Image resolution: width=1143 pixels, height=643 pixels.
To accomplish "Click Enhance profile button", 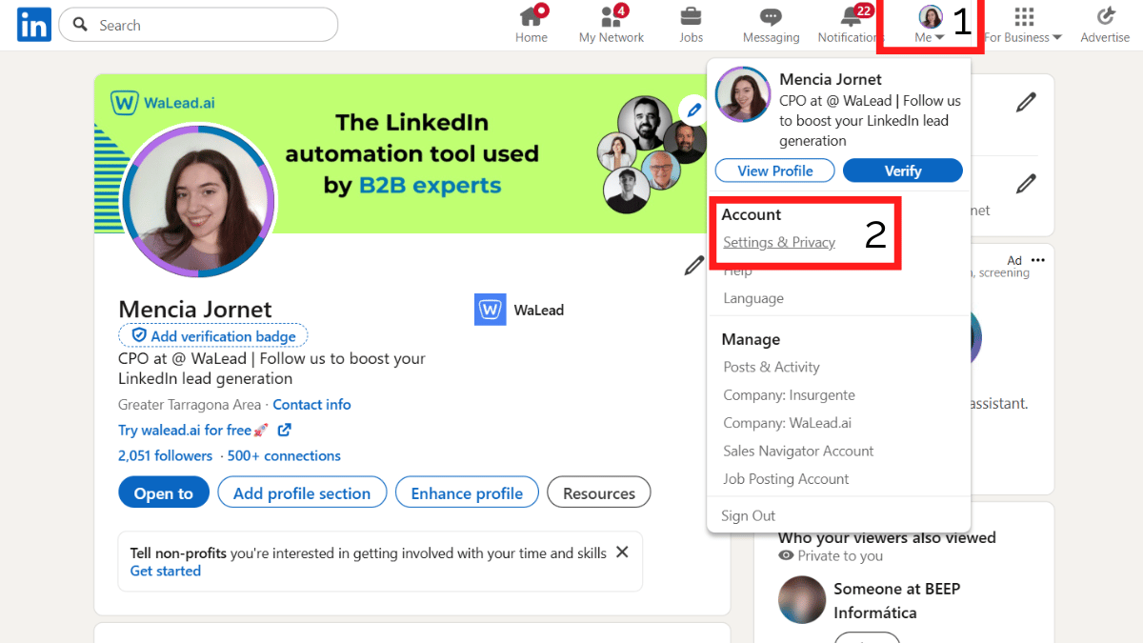I will tap(467, 492).
